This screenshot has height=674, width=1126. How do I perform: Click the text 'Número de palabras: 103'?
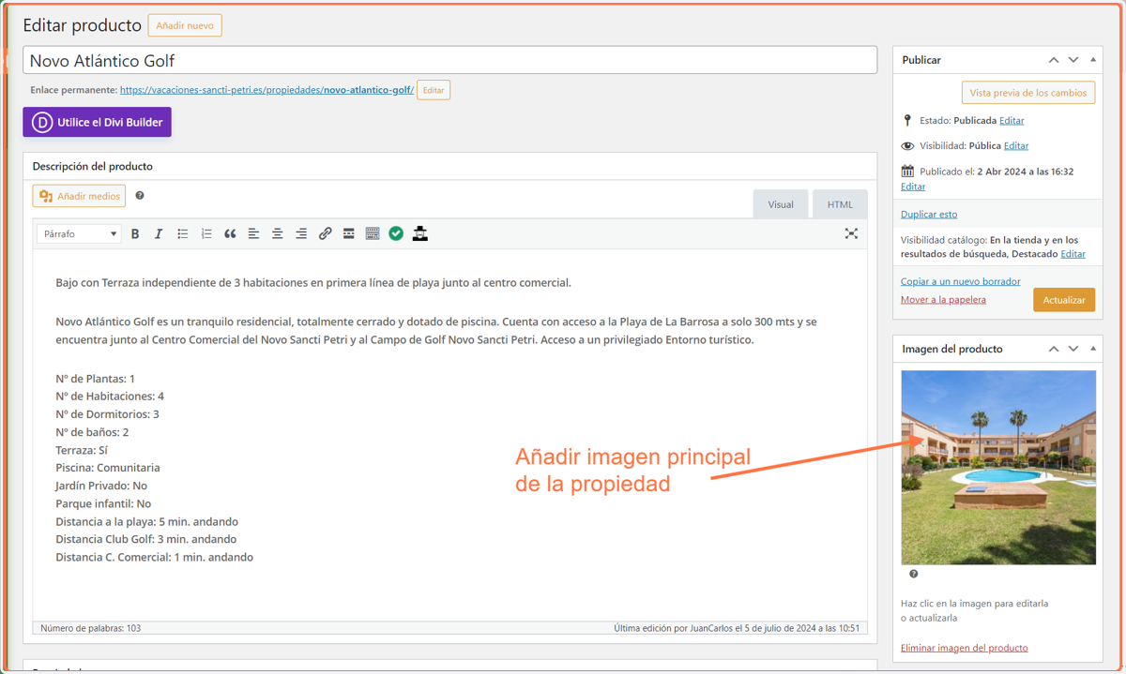(90, 628)
